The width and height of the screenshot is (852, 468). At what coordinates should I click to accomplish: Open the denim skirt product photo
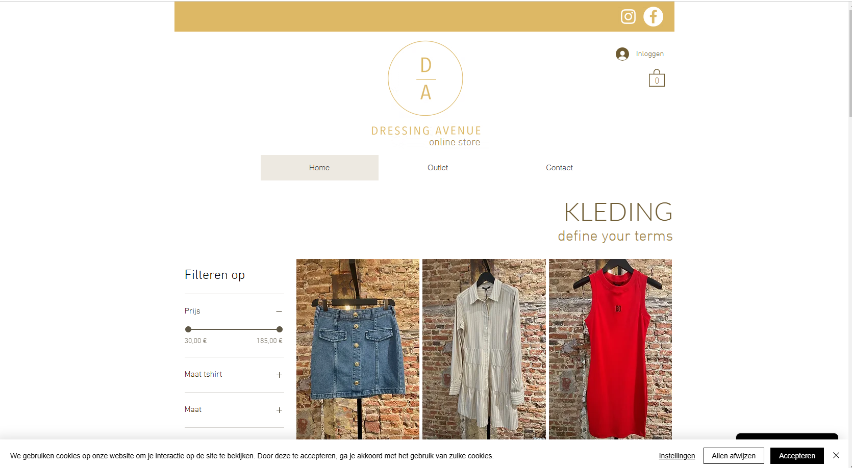pos(358,349)
